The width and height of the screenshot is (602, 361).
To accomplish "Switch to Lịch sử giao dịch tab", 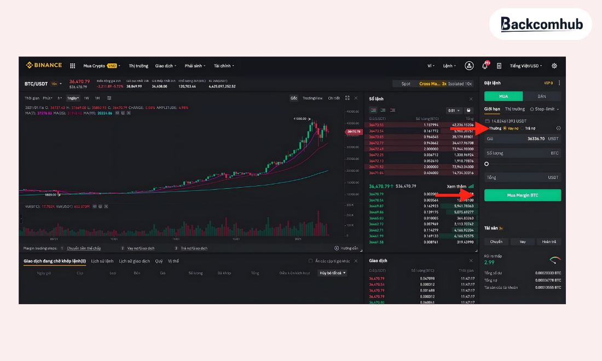I will [135, 261].
